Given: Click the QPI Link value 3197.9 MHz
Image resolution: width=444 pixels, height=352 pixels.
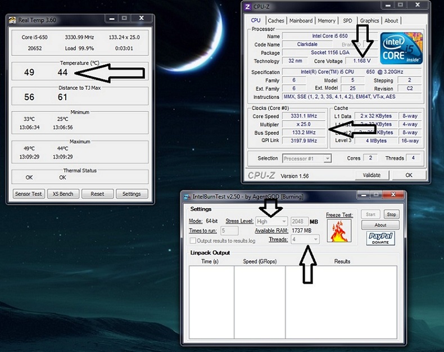Looking at the screenshot, I should pyautogui.click(x=303, y=141).
